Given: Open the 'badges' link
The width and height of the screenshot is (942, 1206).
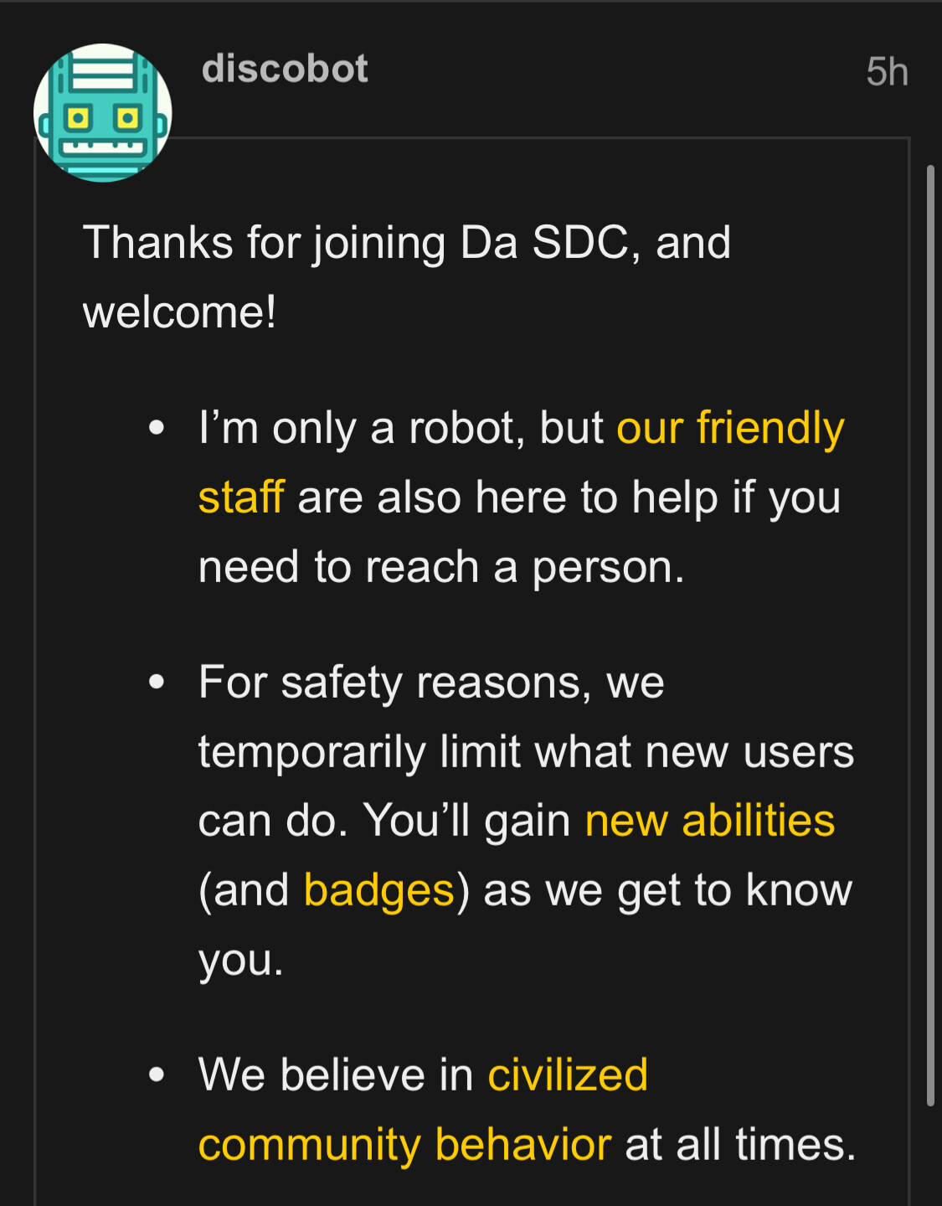Looking at the screenshot, I should point(379,889).
